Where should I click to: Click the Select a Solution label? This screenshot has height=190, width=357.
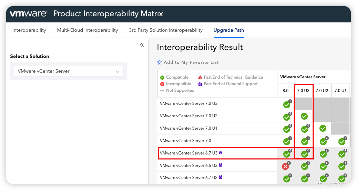(30, 56)
